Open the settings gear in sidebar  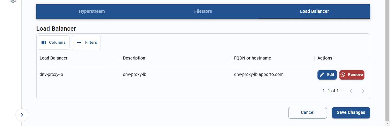click(x=13, y=1)
